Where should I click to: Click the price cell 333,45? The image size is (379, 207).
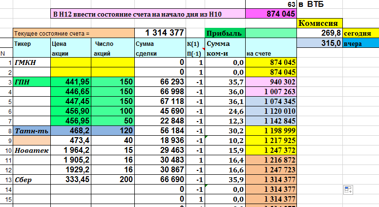(71, 180)
